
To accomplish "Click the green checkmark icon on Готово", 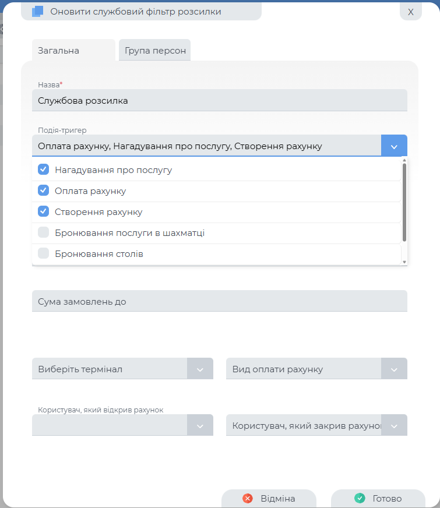I will click(x=360, y=499).
